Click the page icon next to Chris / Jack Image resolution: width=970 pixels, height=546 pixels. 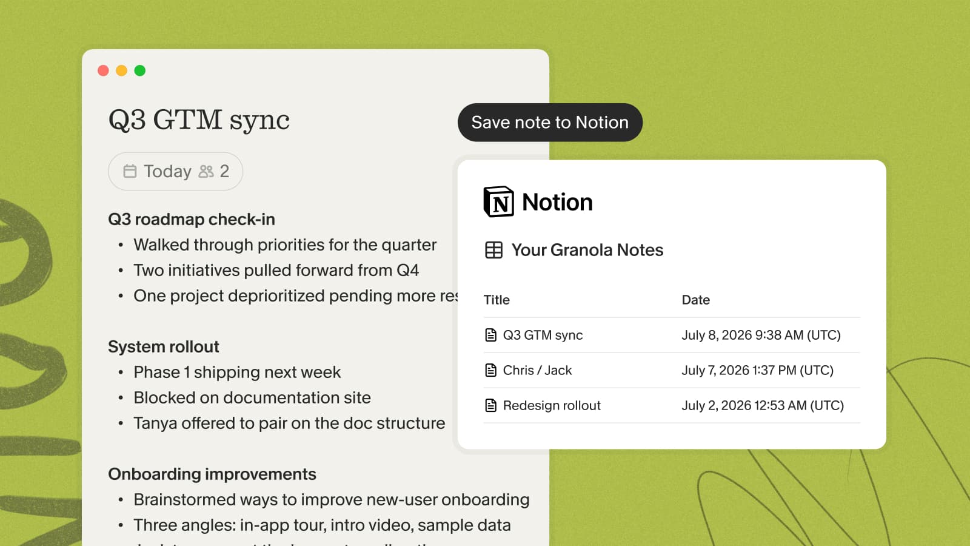pyautogui.click(x=491, y=370)
